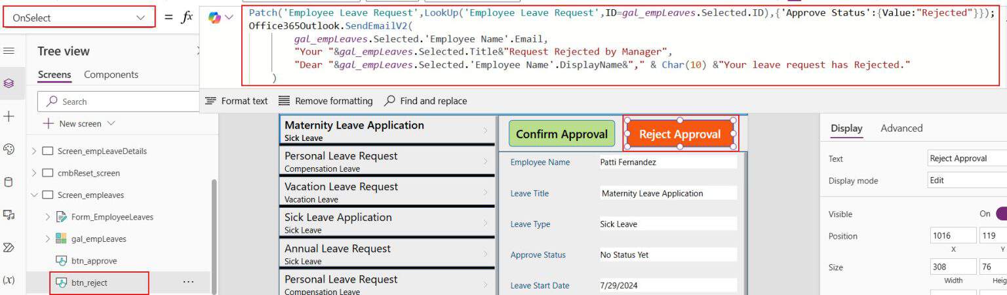Expand cmbReset_screen tree node
This screenshot has width=1007, height=295.
pyautogui.click(x=34, y=173)
